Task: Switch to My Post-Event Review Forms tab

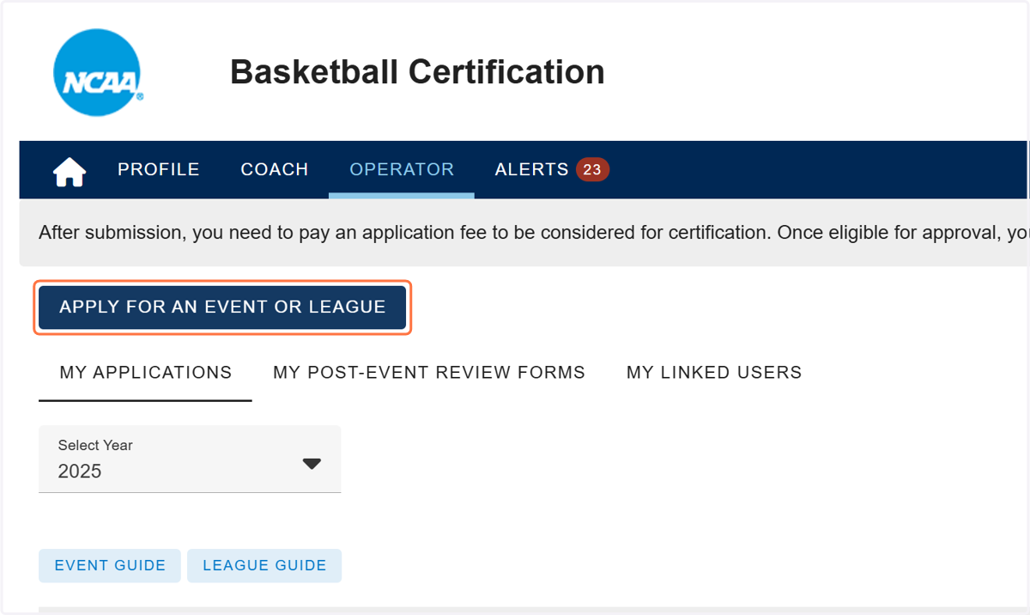Action: click(429, 373)
